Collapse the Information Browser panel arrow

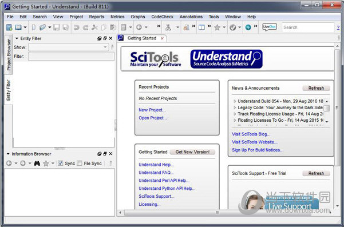pos(8,154)
